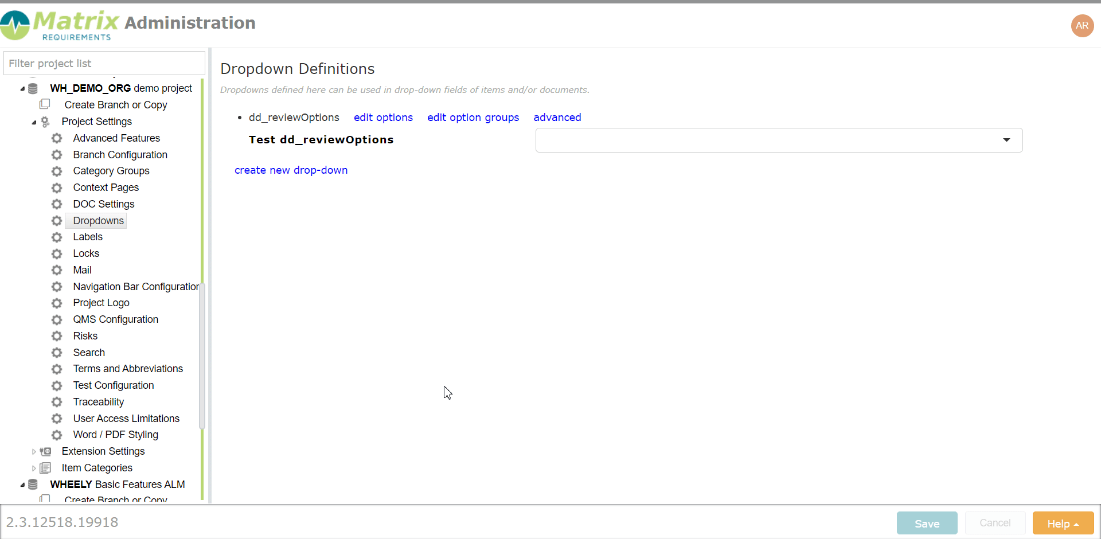The width and height of the screenshot is (1101, 539).
Task: Open the Help button menu
Action: click(1063, 523)
